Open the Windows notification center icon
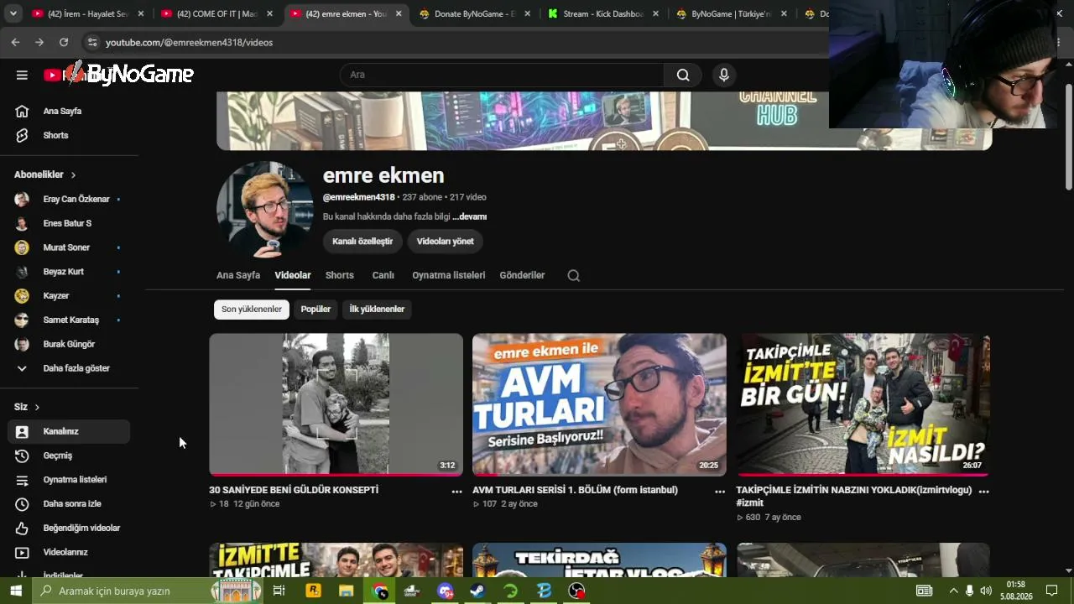This screenshot has height=604, width=1074. pyautogui.click(x=1051, y=591)
